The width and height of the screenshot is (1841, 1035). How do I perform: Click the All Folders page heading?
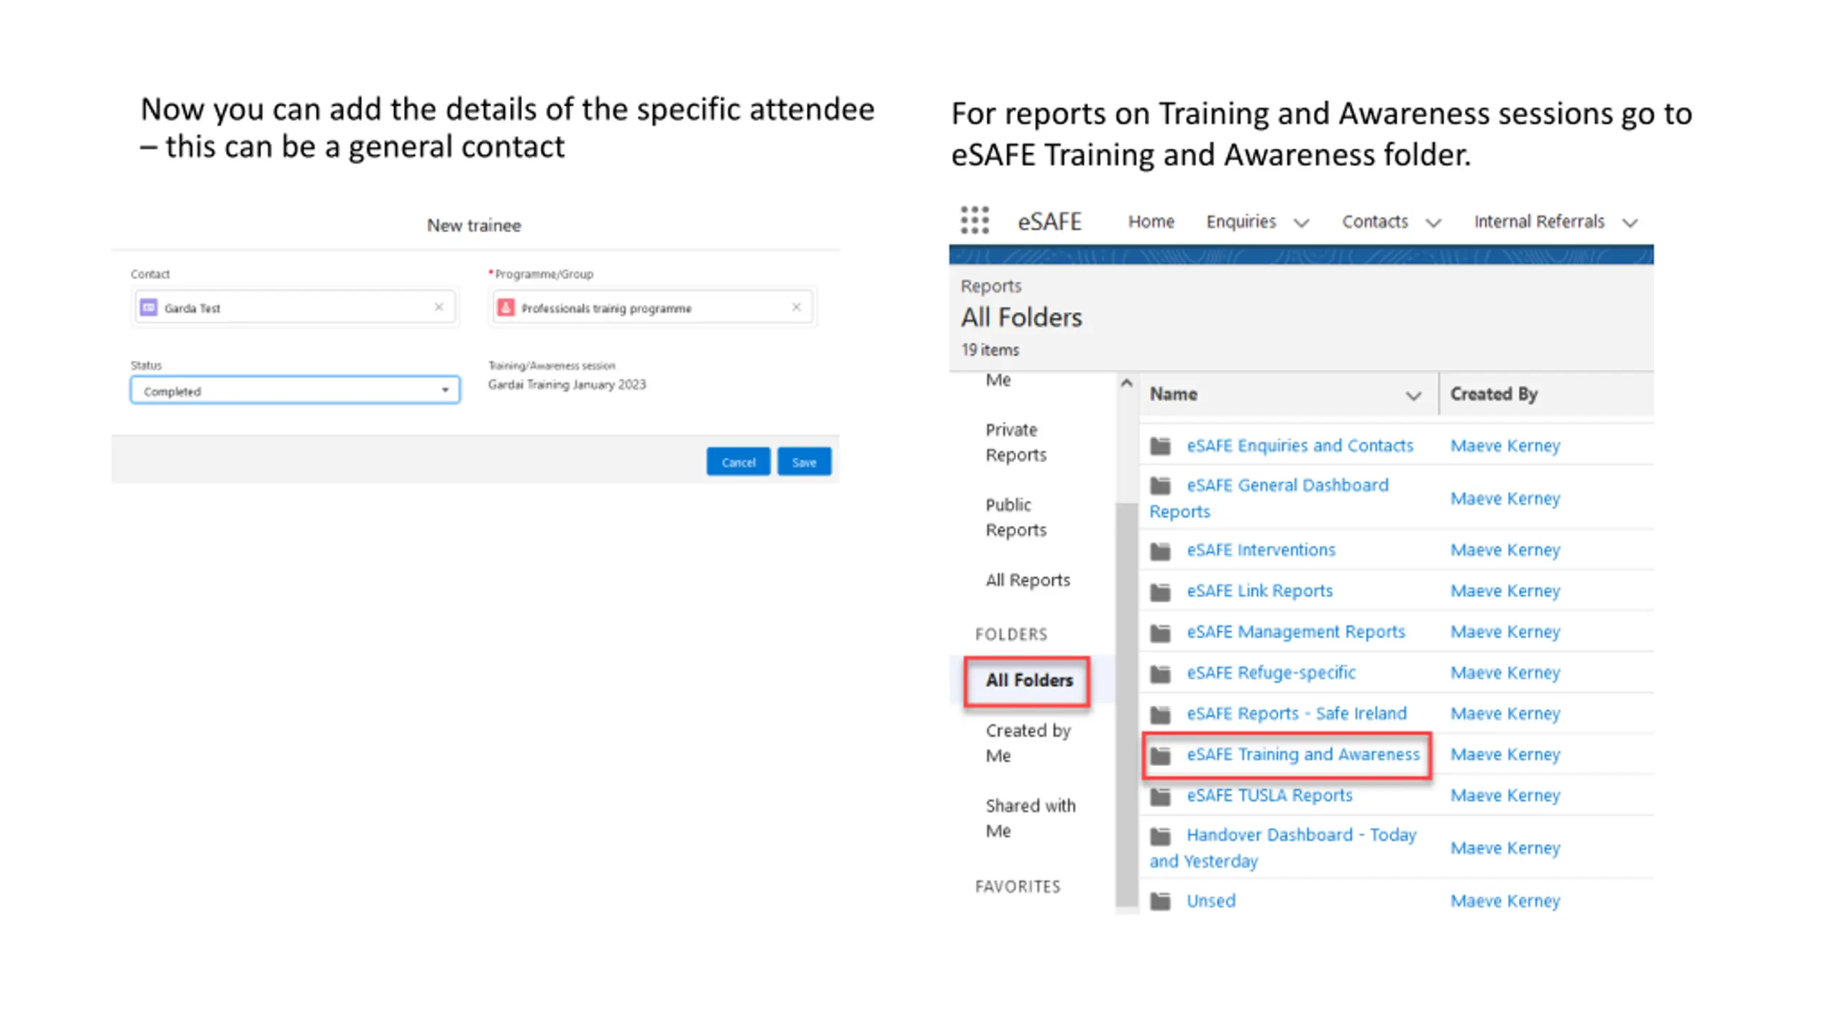(x=1021, y=317)
